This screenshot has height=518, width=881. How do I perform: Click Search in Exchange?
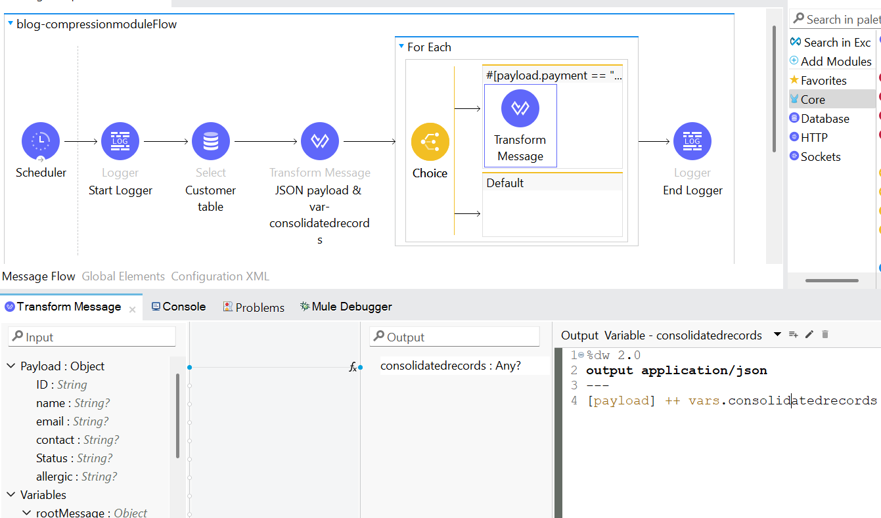(x=830, y=42)
